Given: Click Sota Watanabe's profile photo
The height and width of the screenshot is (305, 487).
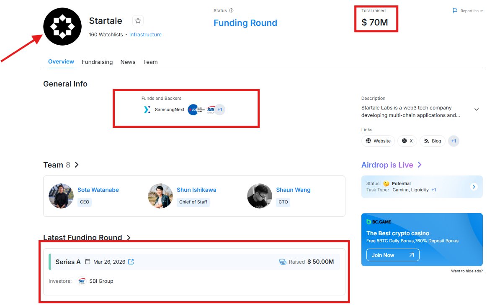Looking at the screenshot, I should (x=61, y=196).
